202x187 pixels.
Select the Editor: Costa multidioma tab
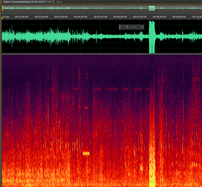click(24, 2)
